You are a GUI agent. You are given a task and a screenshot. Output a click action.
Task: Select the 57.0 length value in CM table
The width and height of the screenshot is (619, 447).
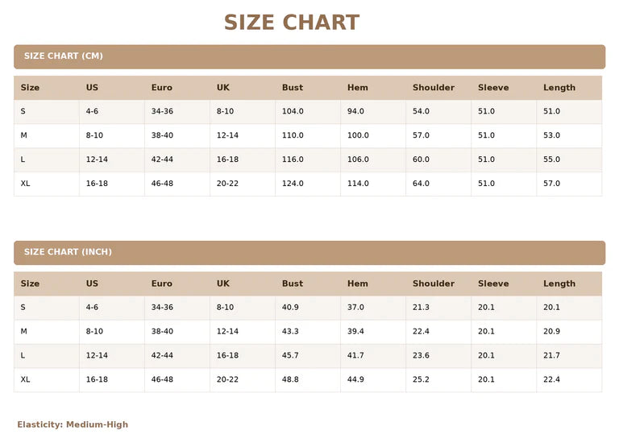tap(551, 184)
